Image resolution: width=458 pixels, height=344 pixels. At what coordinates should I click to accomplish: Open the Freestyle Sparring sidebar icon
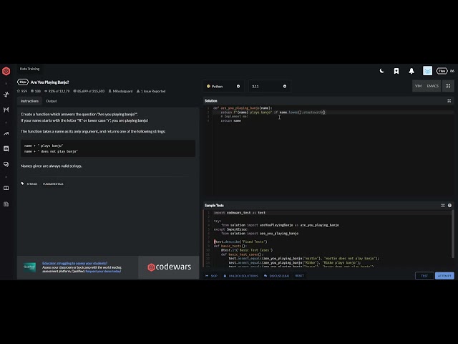click(6, 110)
